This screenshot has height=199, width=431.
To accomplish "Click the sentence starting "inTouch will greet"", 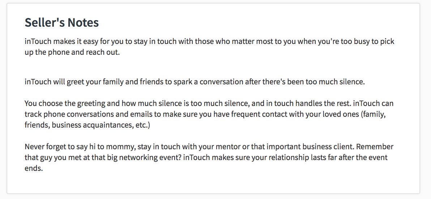I will point(195,81).
